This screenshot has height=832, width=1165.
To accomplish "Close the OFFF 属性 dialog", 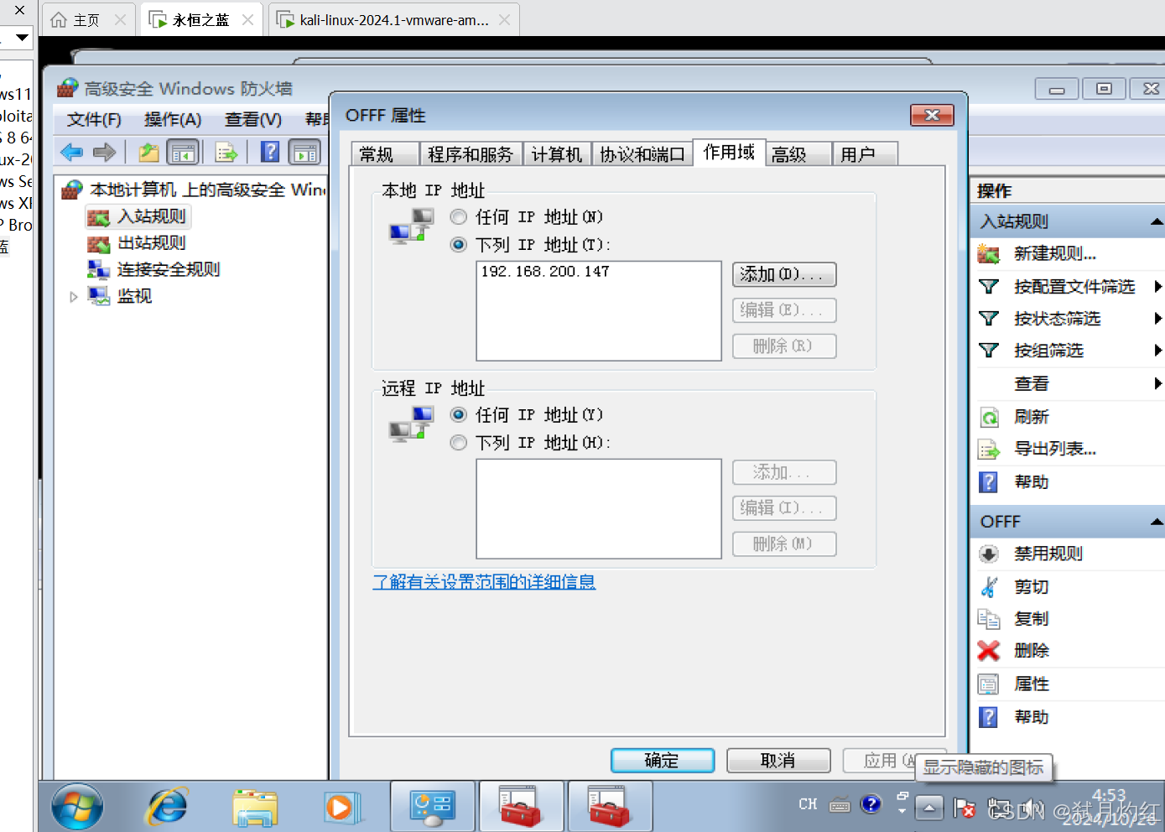I will point(932,115).
